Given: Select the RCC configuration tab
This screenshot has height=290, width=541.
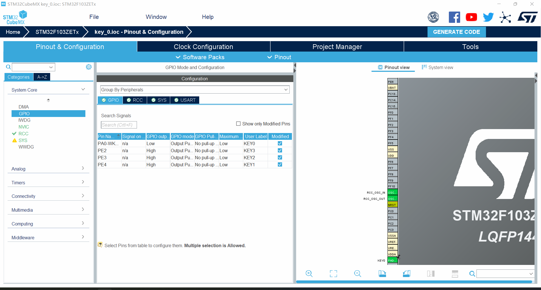Looking at the screenshot, I should [135, 100].
